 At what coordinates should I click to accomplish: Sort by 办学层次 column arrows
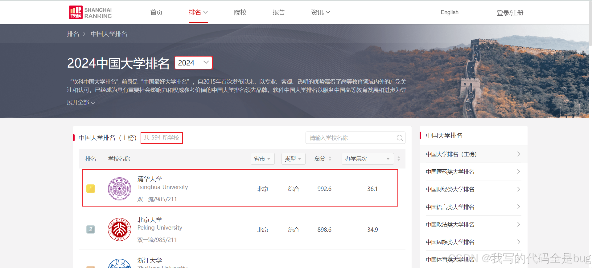pos(399,159)
